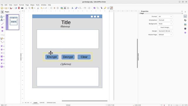This screenshot has width=188, height=106.
Task: Click the Open folder icon
Action: coord(6,8)
